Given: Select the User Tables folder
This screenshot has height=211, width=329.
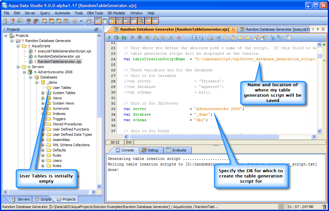Looking at the screenshot, I should tap(62, 88).
